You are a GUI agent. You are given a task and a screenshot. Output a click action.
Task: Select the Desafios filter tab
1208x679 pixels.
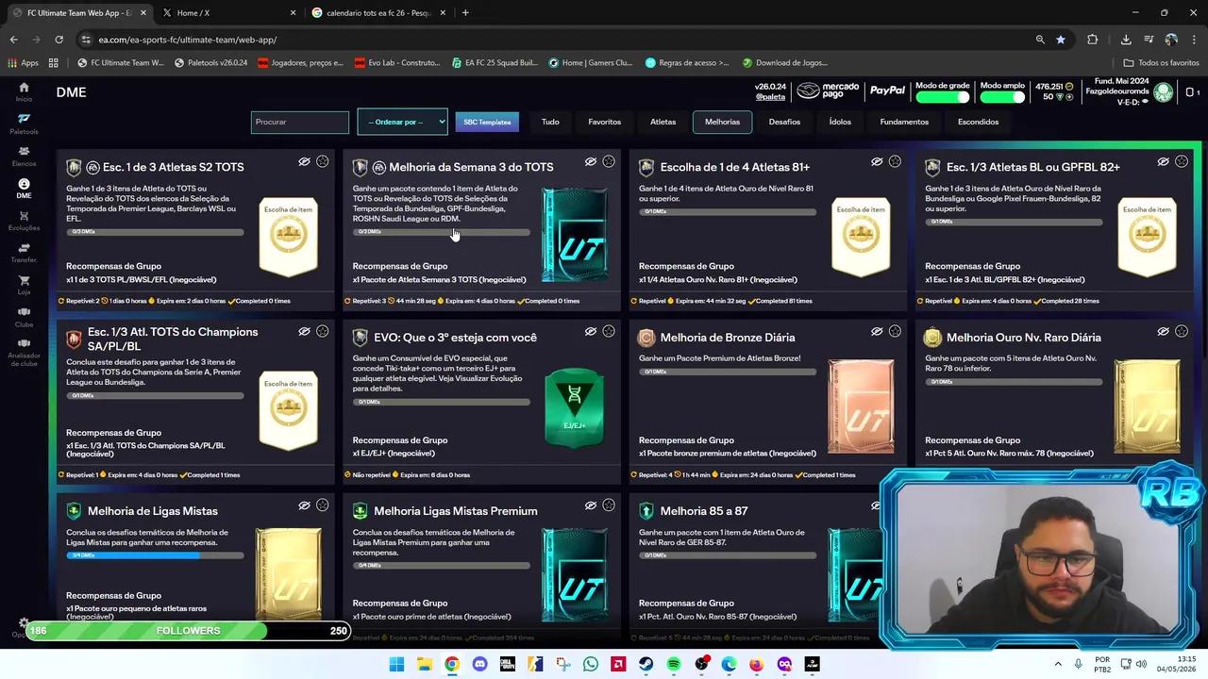784,122
